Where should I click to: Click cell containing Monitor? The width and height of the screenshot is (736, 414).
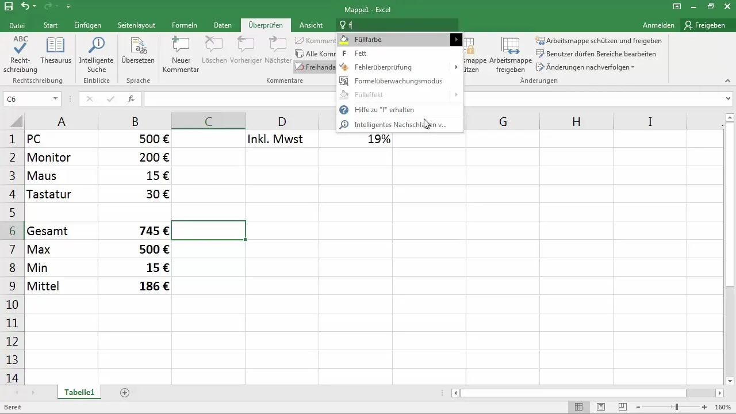click(x=61, y=157)
